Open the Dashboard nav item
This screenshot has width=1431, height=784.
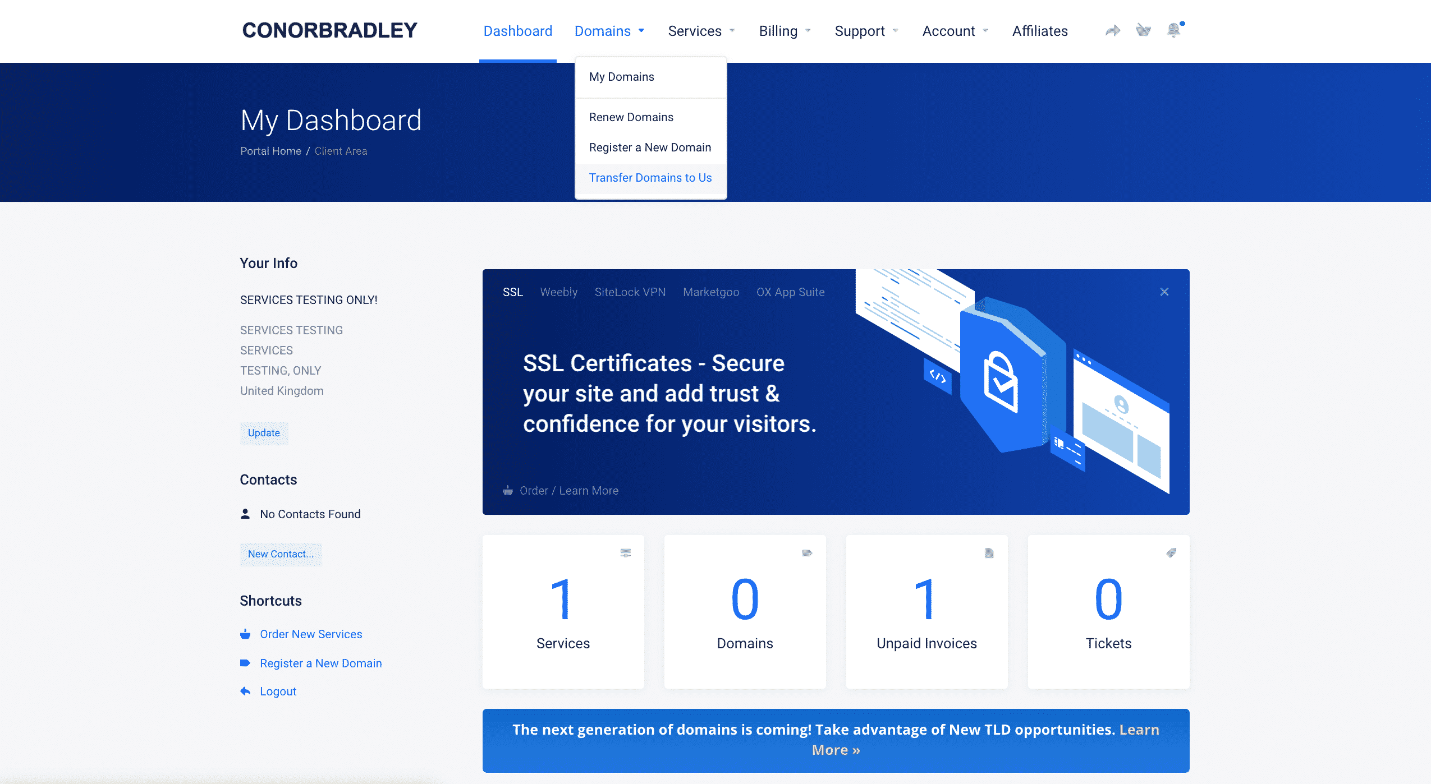pos(518,31)
